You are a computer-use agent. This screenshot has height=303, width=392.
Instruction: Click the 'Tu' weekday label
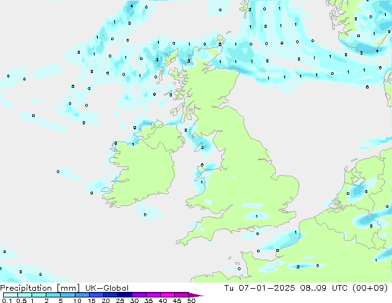pyautogui.click(x=229, y=288)
